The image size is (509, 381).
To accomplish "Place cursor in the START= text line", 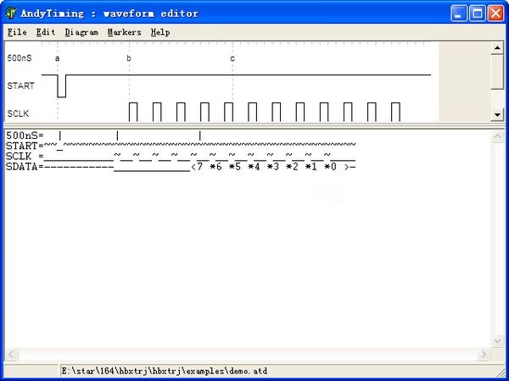I will [x=181, y=146].
